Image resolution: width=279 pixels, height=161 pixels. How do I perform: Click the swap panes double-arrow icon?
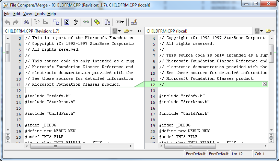tap(139, 31)
